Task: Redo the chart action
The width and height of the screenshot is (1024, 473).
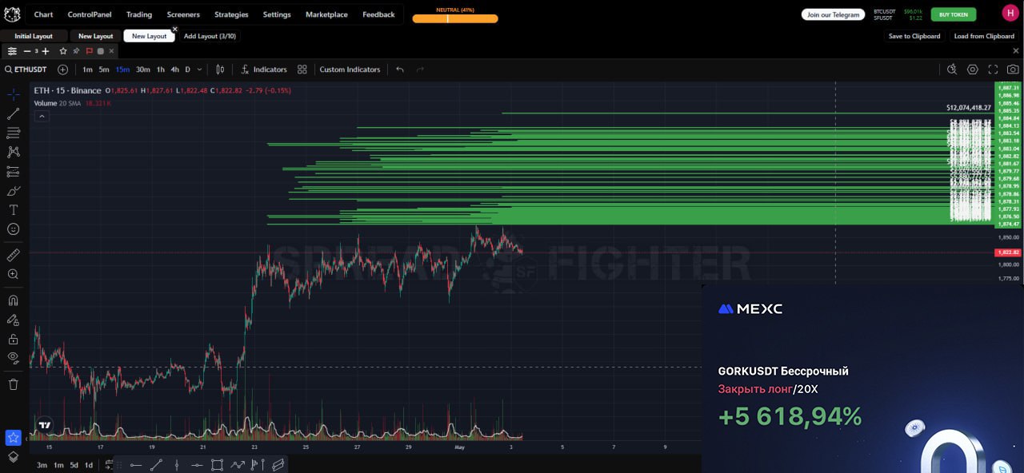Action: pos(420,70)
